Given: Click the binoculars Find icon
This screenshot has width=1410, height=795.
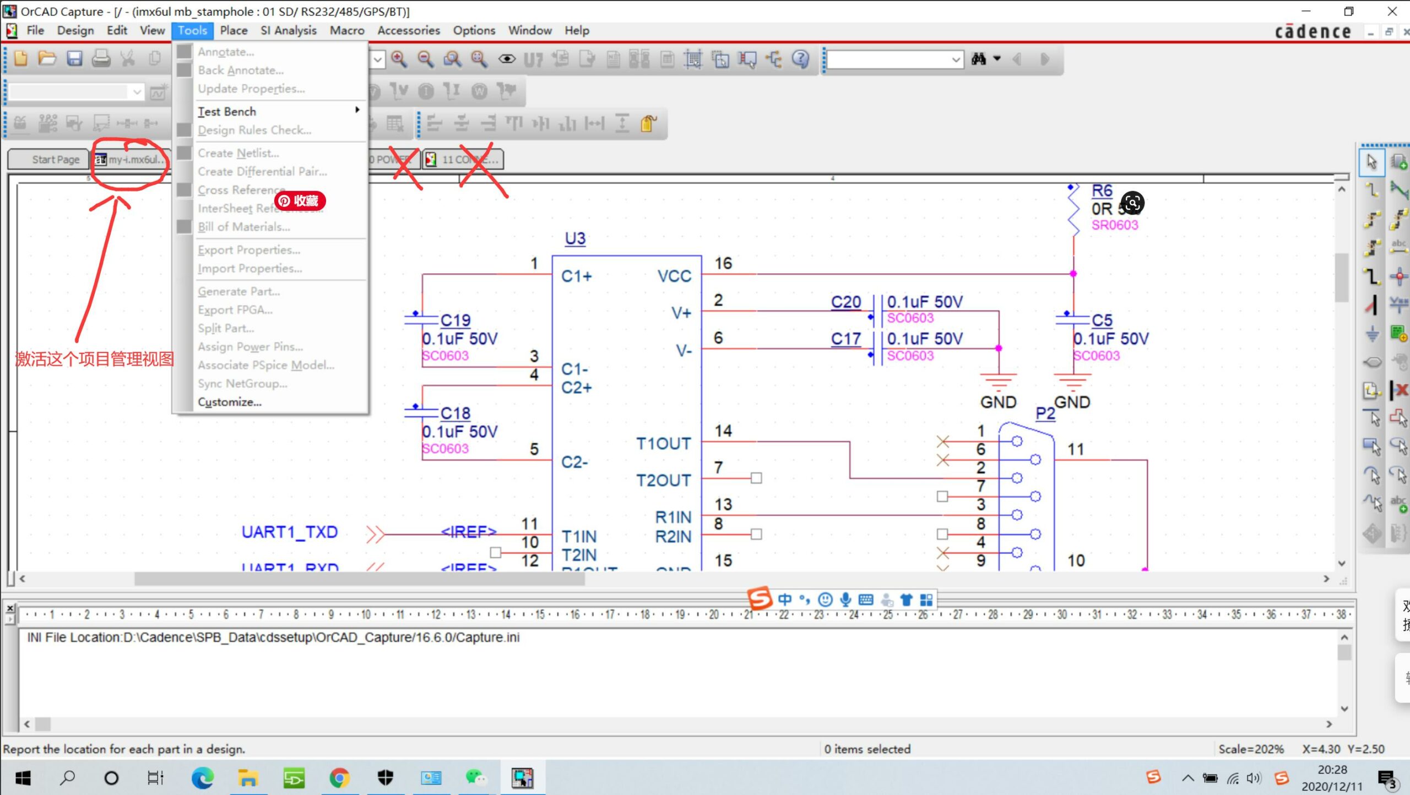Looking at the screenshot, I should (x=979, y=59).
